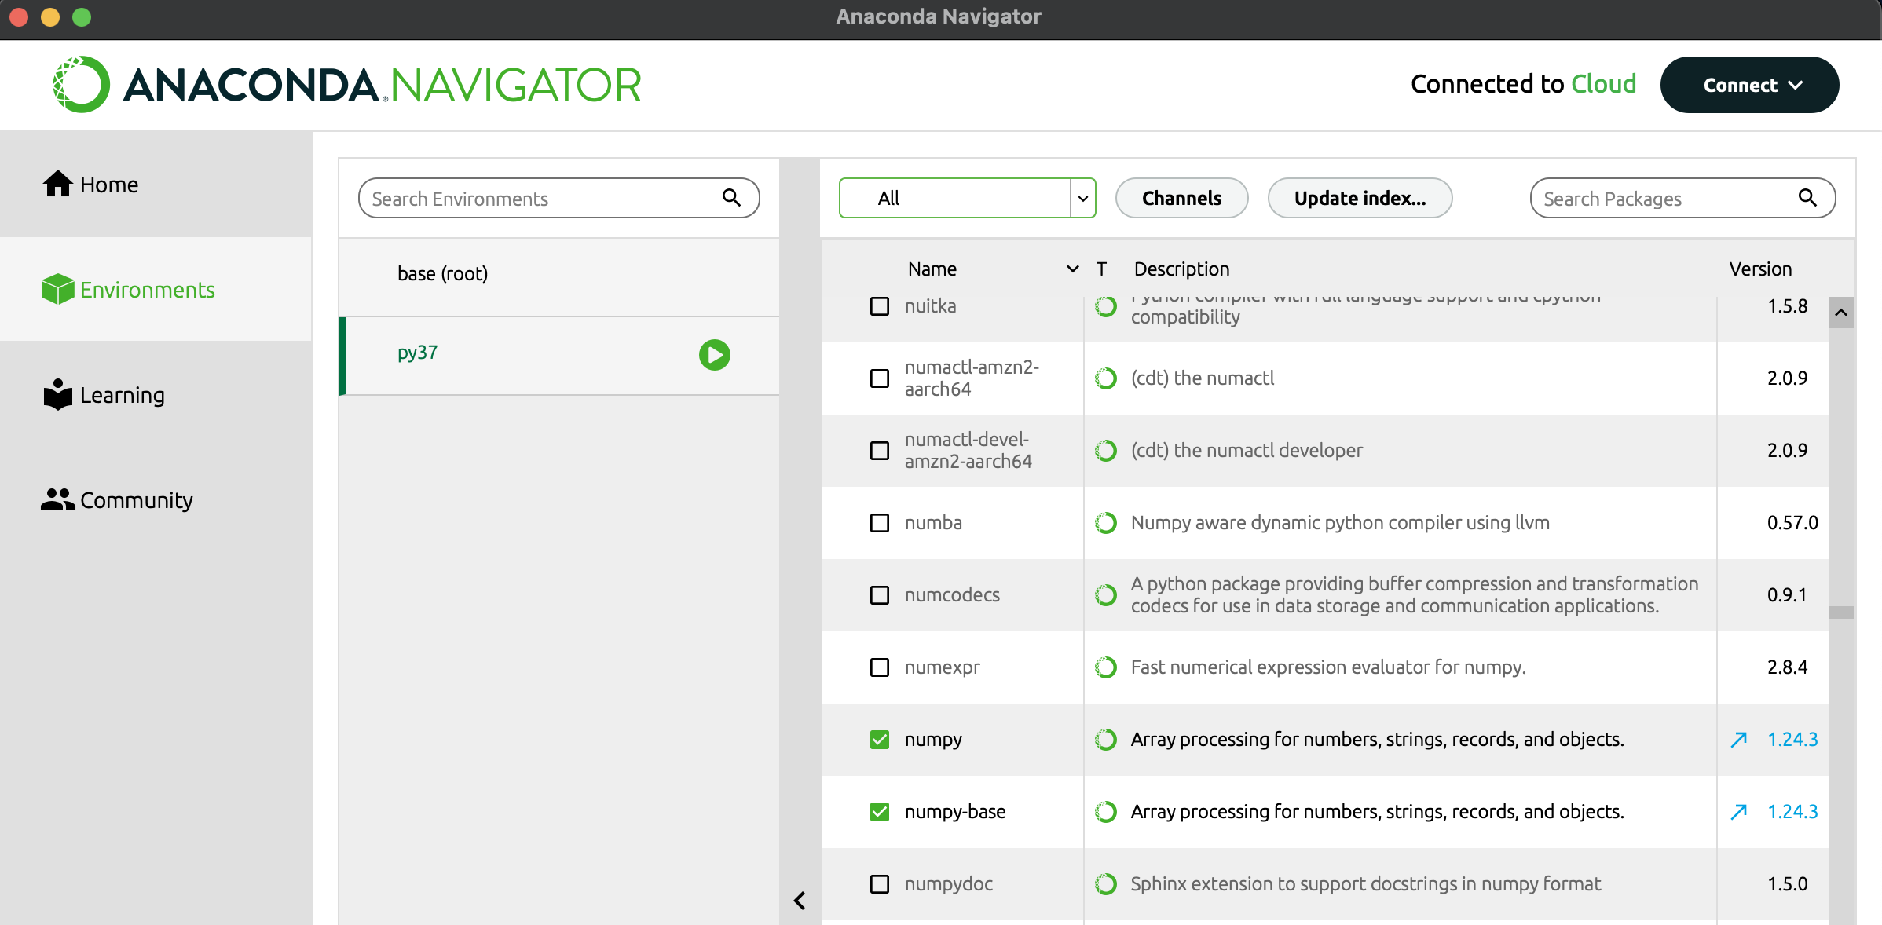
Task: Click the Home house icon in sidebar
Action: (x=57, y=184)
